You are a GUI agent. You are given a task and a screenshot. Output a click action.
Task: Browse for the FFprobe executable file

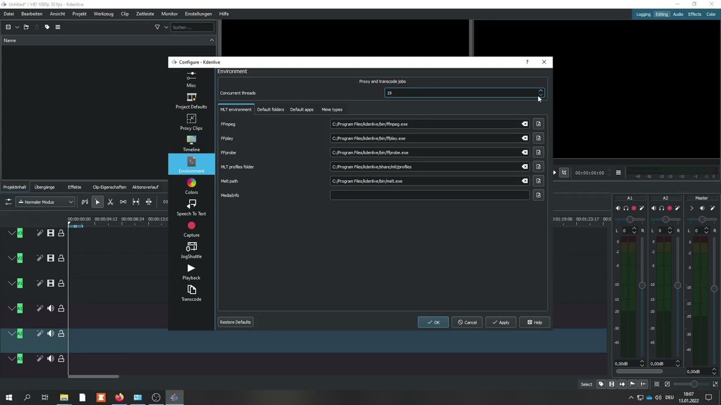pos(538,152)
